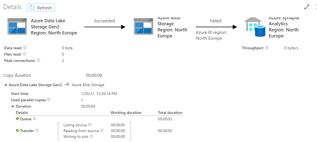
Task: Click info icon next to Files read
Action: tap(25, 54)
